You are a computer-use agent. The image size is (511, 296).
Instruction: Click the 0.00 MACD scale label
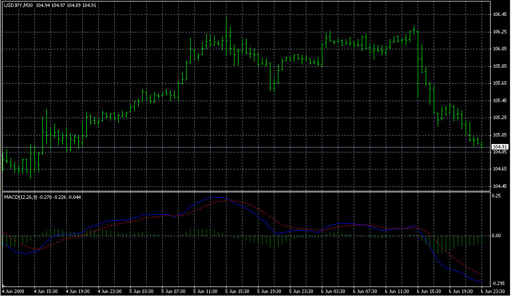point(497,235)
